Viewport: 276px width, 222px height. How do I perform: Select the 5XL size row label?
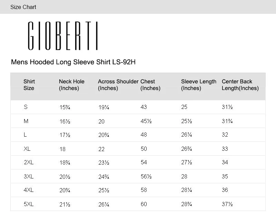tap(29, 204)
